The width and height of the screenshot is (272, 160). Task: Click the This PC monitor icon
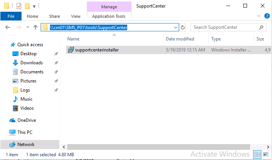[12, 132]
